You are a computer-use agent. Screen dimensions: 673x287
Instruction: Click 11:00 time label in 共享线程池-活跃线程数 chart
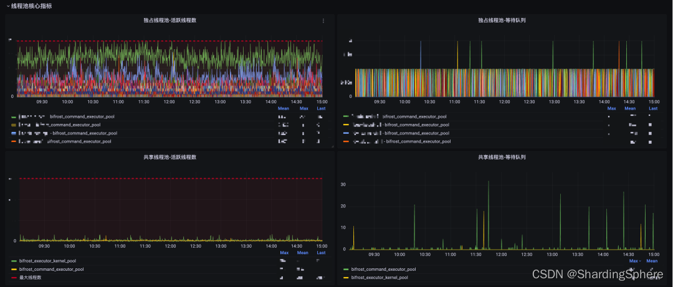120,247
